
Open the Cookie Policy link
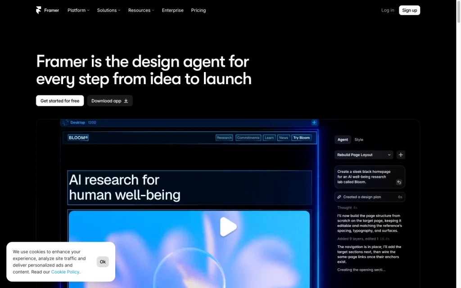coord(65,272)
